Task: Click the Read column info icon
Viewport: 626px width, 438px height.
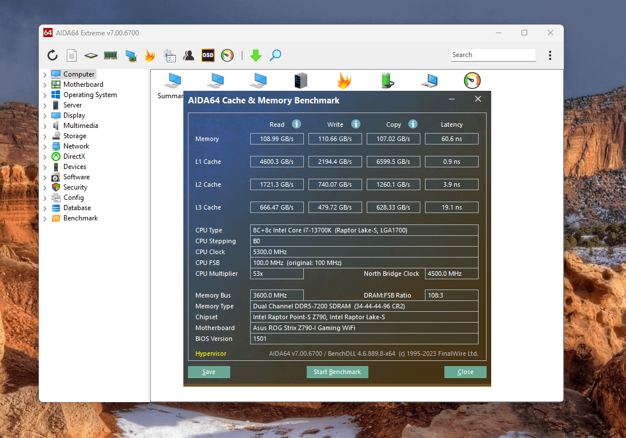Action: pos(296,124)
